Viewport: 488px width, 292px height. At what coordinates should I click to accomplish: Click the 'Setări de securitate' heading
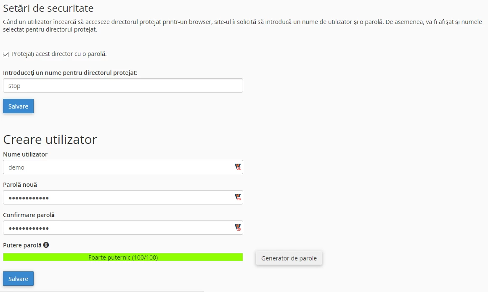tap(48, 8)
